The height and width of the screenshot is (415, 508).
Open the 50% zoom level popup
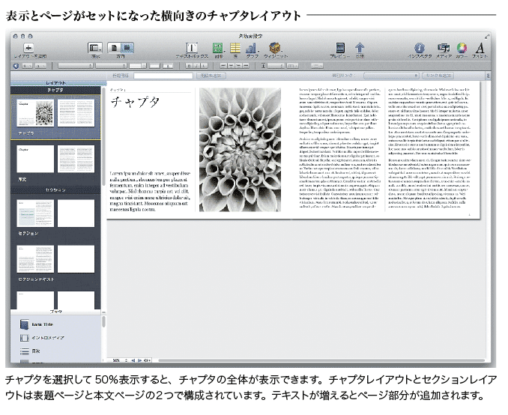(x=120, y=360)
